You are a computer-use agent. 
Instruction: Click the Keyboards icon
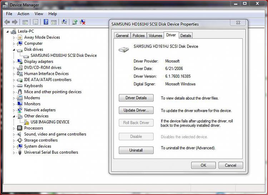point(20,86)
